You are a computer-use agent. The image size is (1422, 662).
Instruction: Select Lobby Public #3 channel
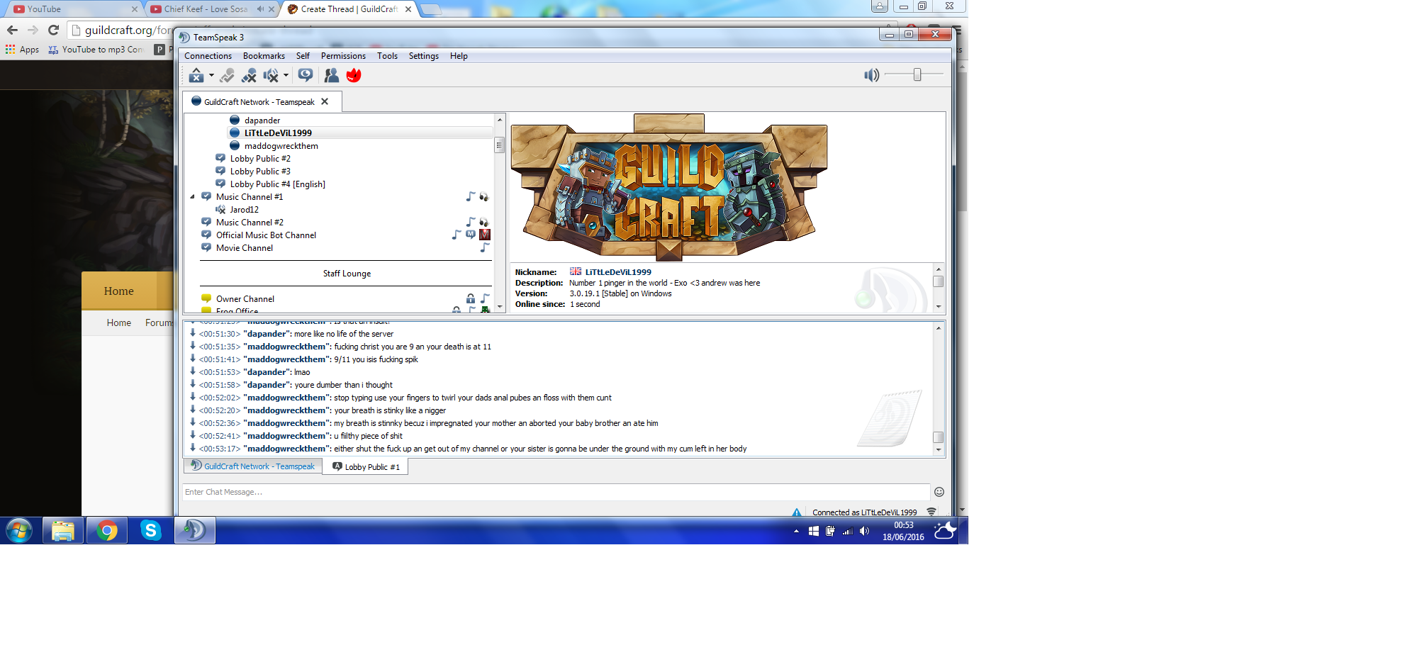pyautogui.click(x=260, y=172)
